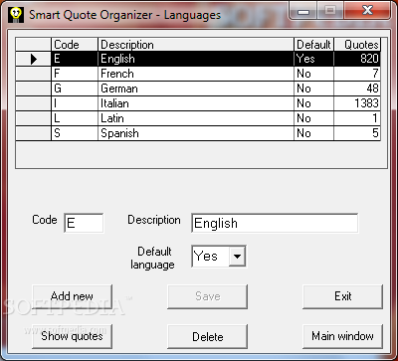Screen dimensions: 398x361
Task: Click the disabled Save button
Action: click(207, 296)
